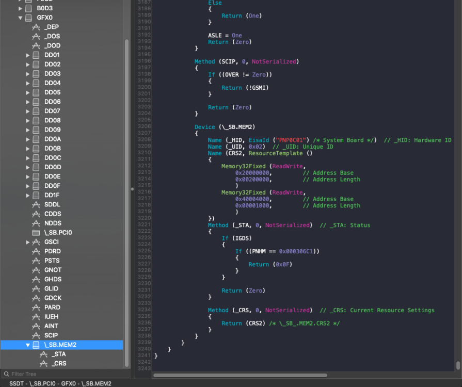Click the GHDS method icon
Screen dimensions: 462x387
click(x=36, y=280)
